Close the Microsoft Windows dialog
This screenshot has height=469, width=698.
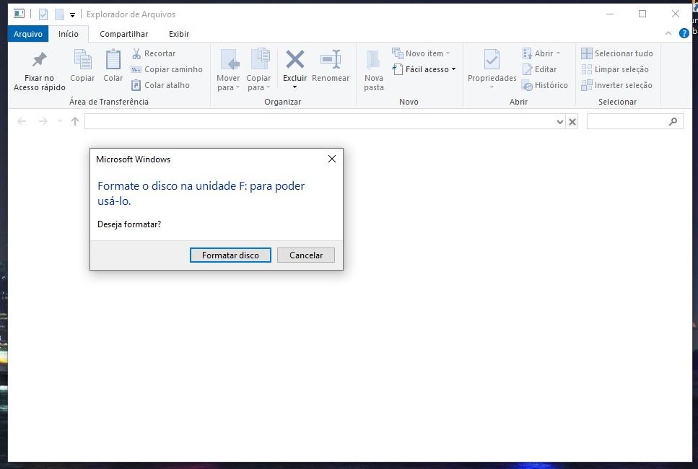pyautogui.click(x=331, y=159)
